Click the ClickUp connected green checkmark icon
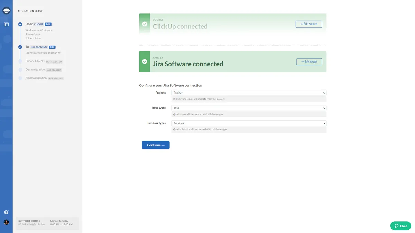 point(145,24)
